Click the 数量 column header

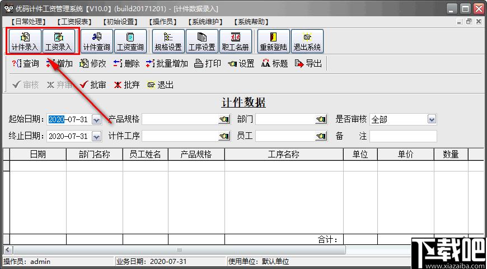tap(451, 154)
